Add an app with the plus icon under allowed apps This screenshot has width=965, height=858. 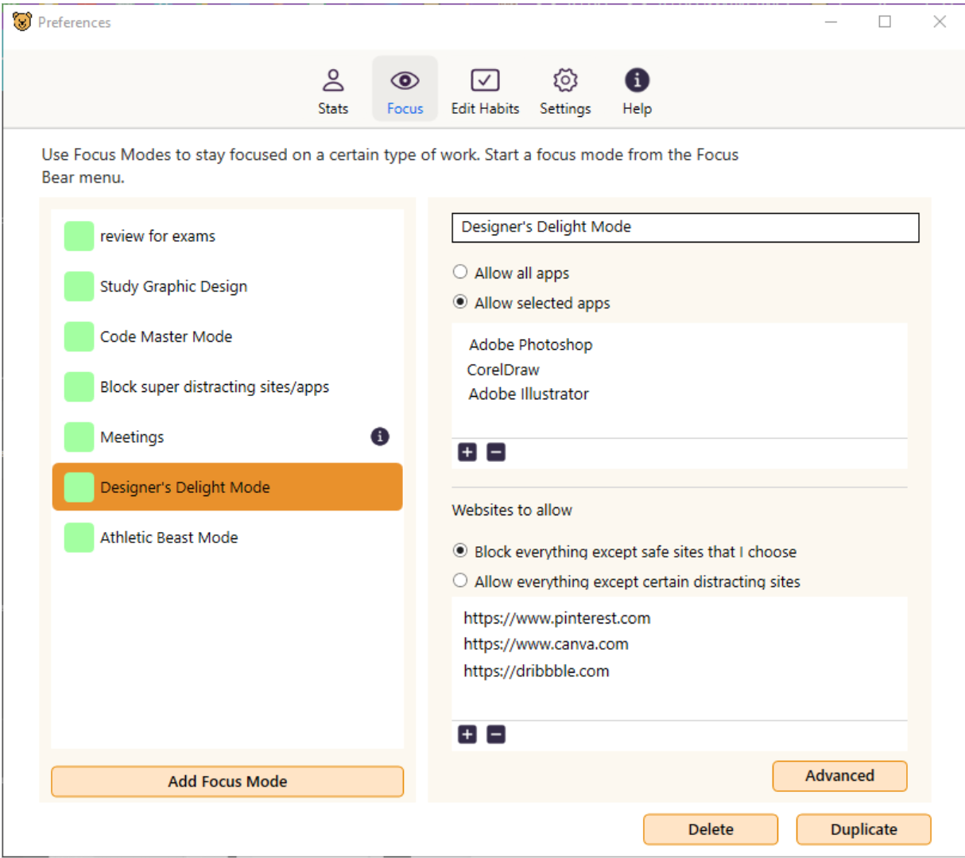(467, 452)
